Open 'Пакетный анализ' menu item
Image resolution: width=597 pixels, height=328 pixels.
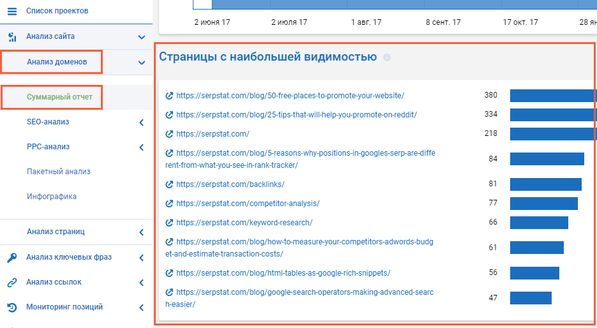(x=59, y=172)
